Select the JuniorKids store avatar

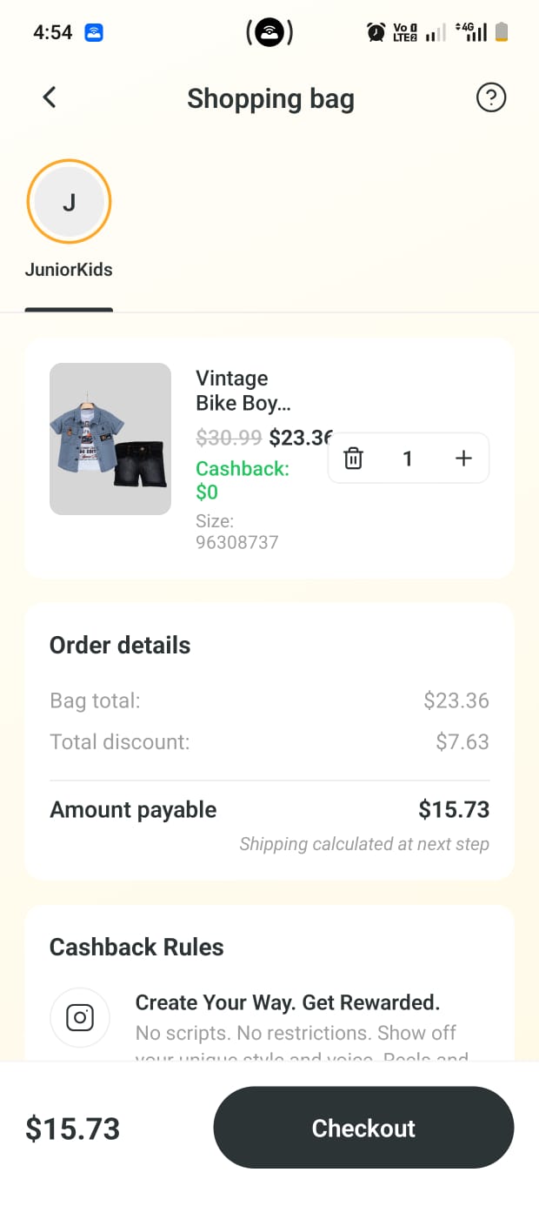(70, 202)
